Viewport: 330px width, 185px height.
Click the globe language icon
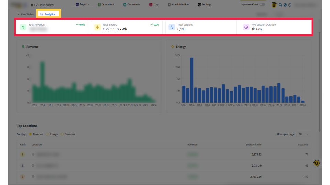(285, 5)
